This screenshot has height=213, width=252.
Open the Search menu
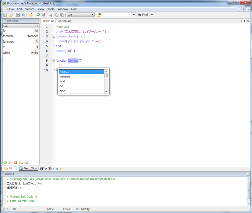(30, 9)
